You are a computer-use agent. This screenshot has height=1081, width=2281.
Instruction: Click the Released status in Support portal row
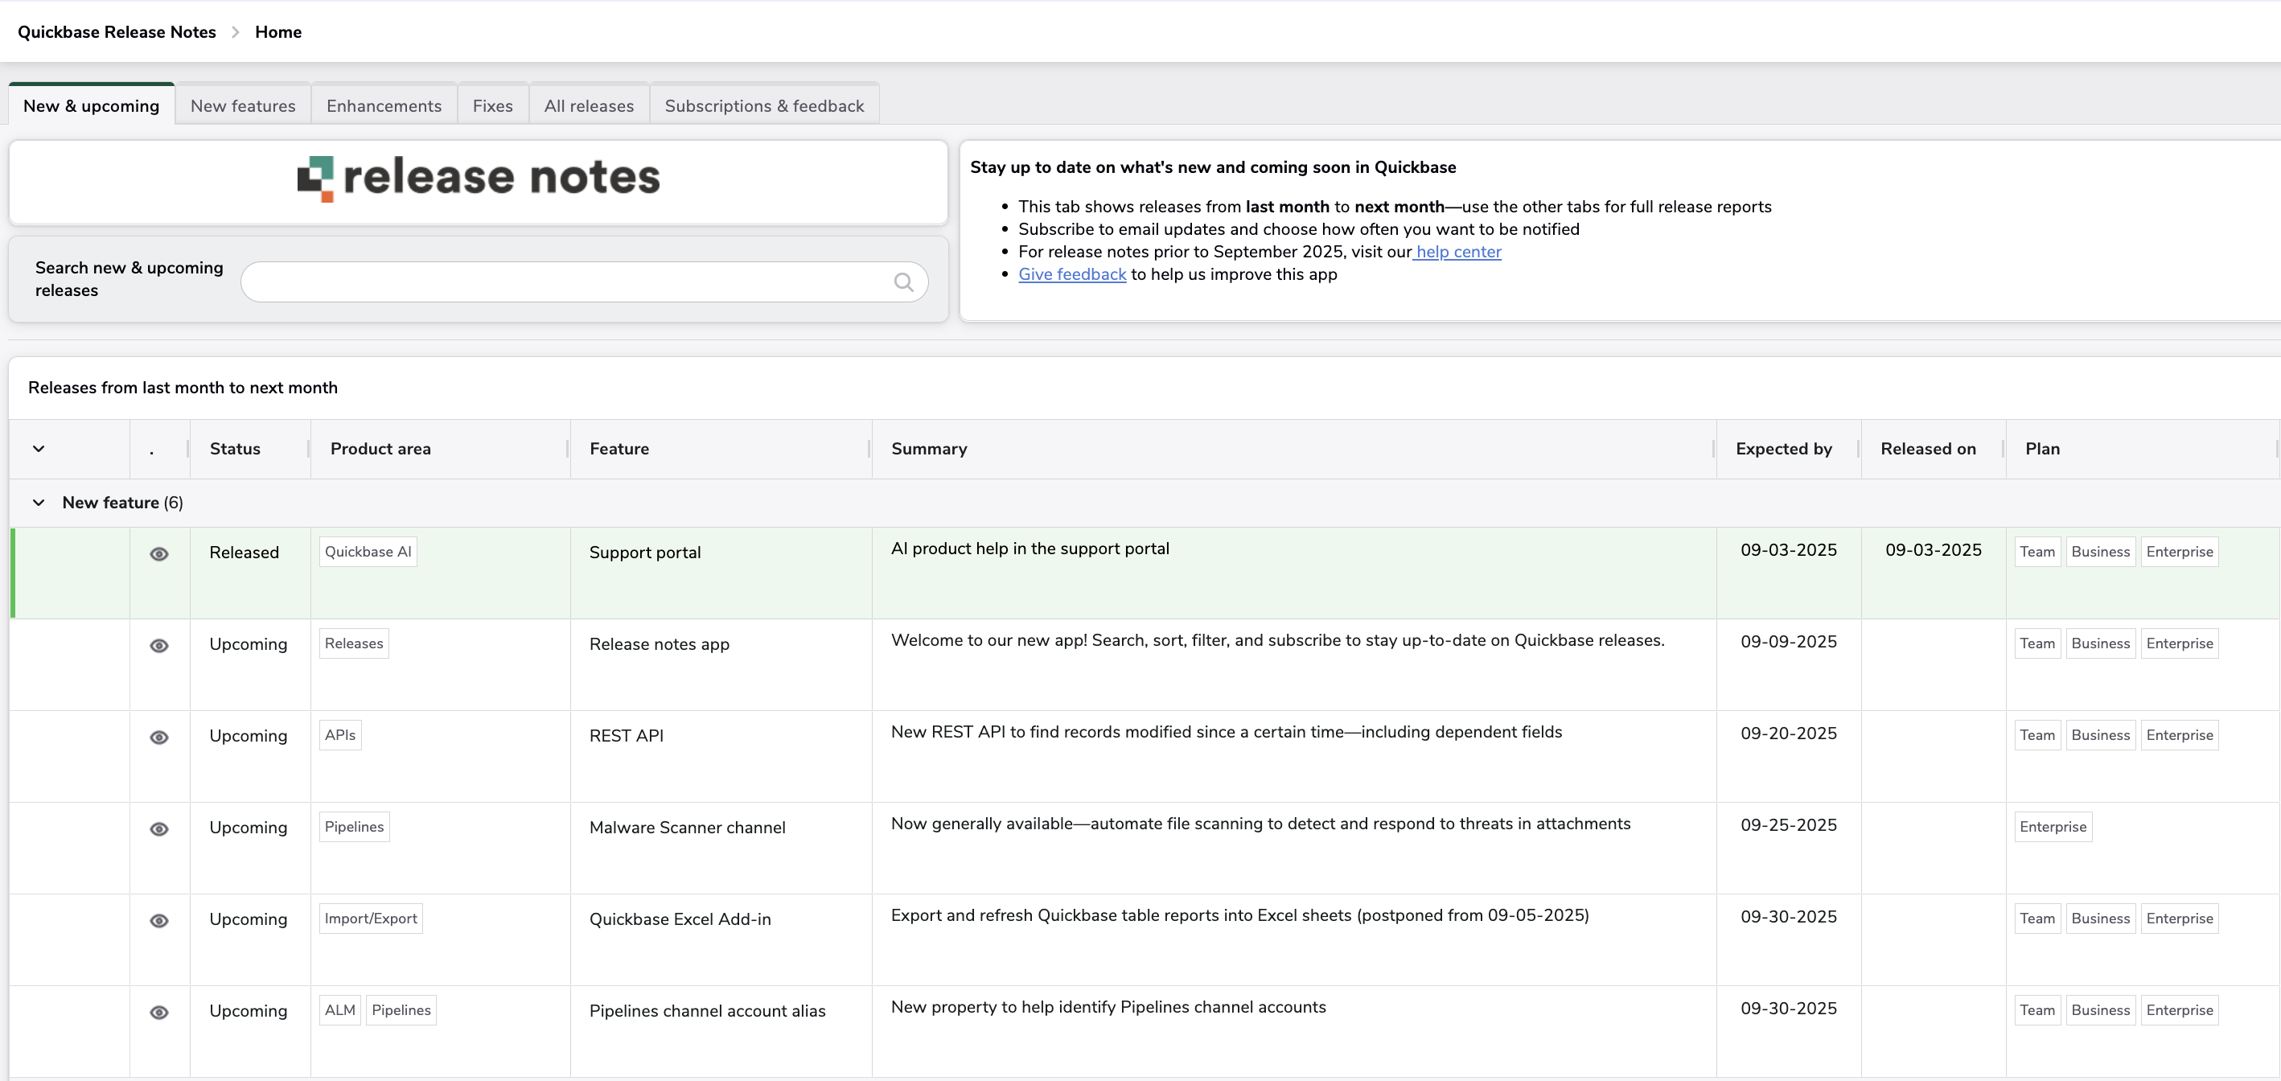tap(244, 553)
